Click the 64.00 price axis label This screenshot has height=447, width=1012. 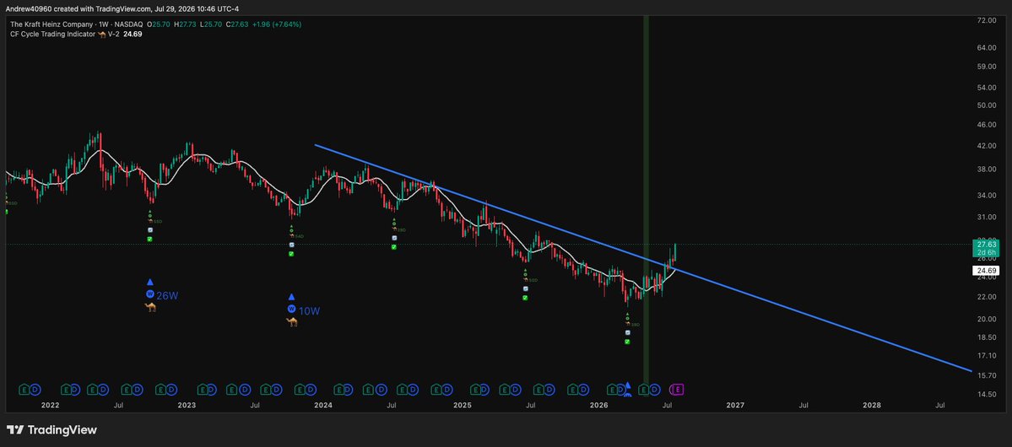[x=986, y=48]
